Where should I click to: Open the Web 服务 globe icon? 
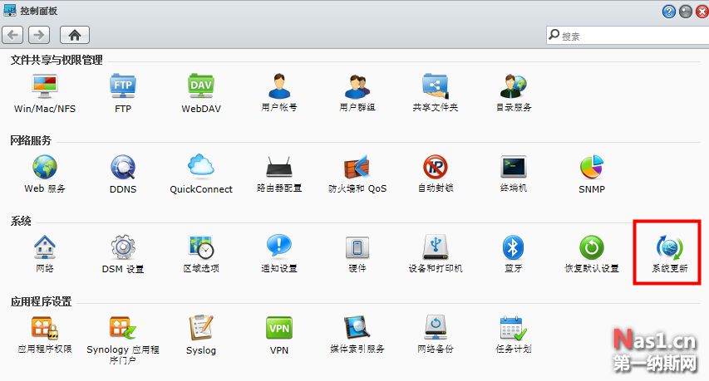tap(45, 167)
